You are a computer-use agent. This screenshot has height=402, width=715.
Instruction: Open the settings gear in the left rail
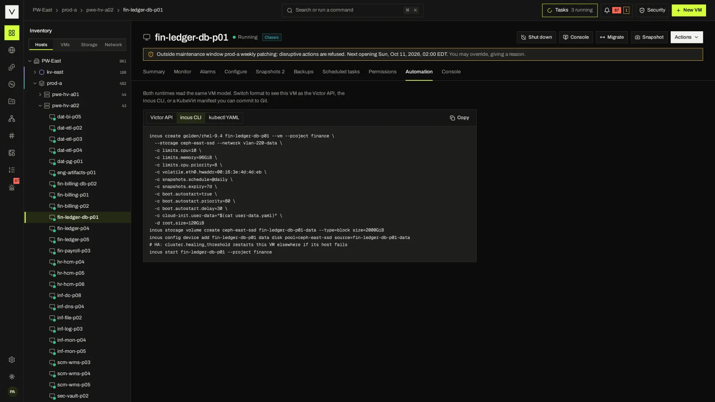[x=12, y=360]
